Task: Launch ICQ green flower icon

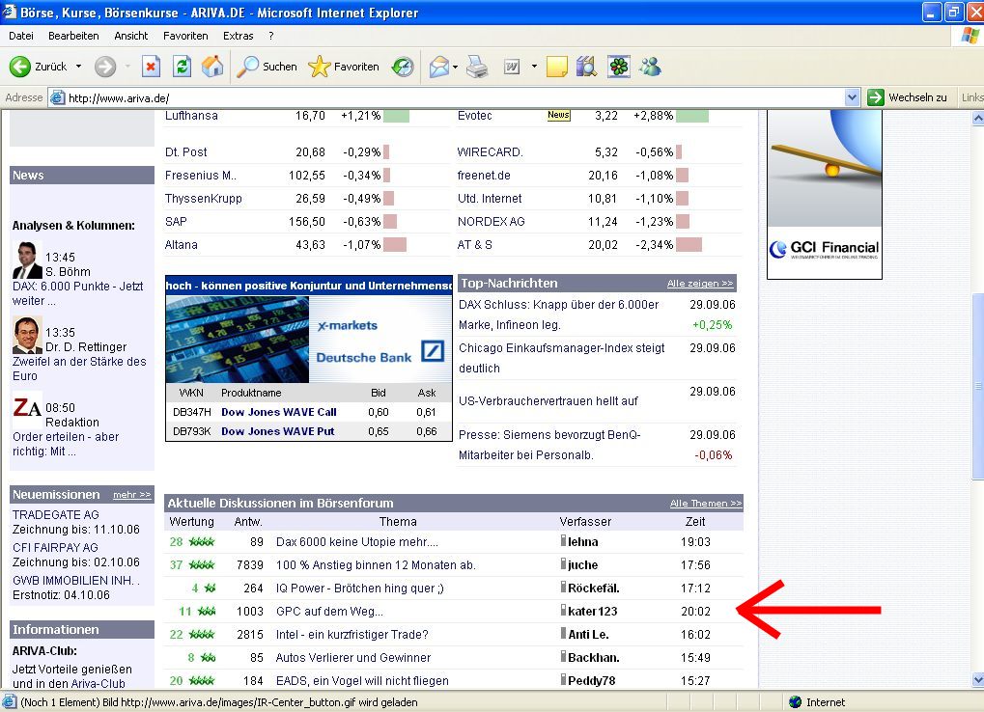Action: [x=619, y=67]
